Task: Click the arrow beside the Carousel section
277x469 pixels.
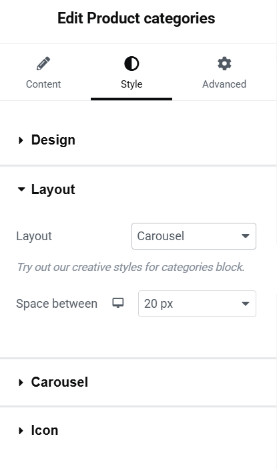Action: point(21,382)
